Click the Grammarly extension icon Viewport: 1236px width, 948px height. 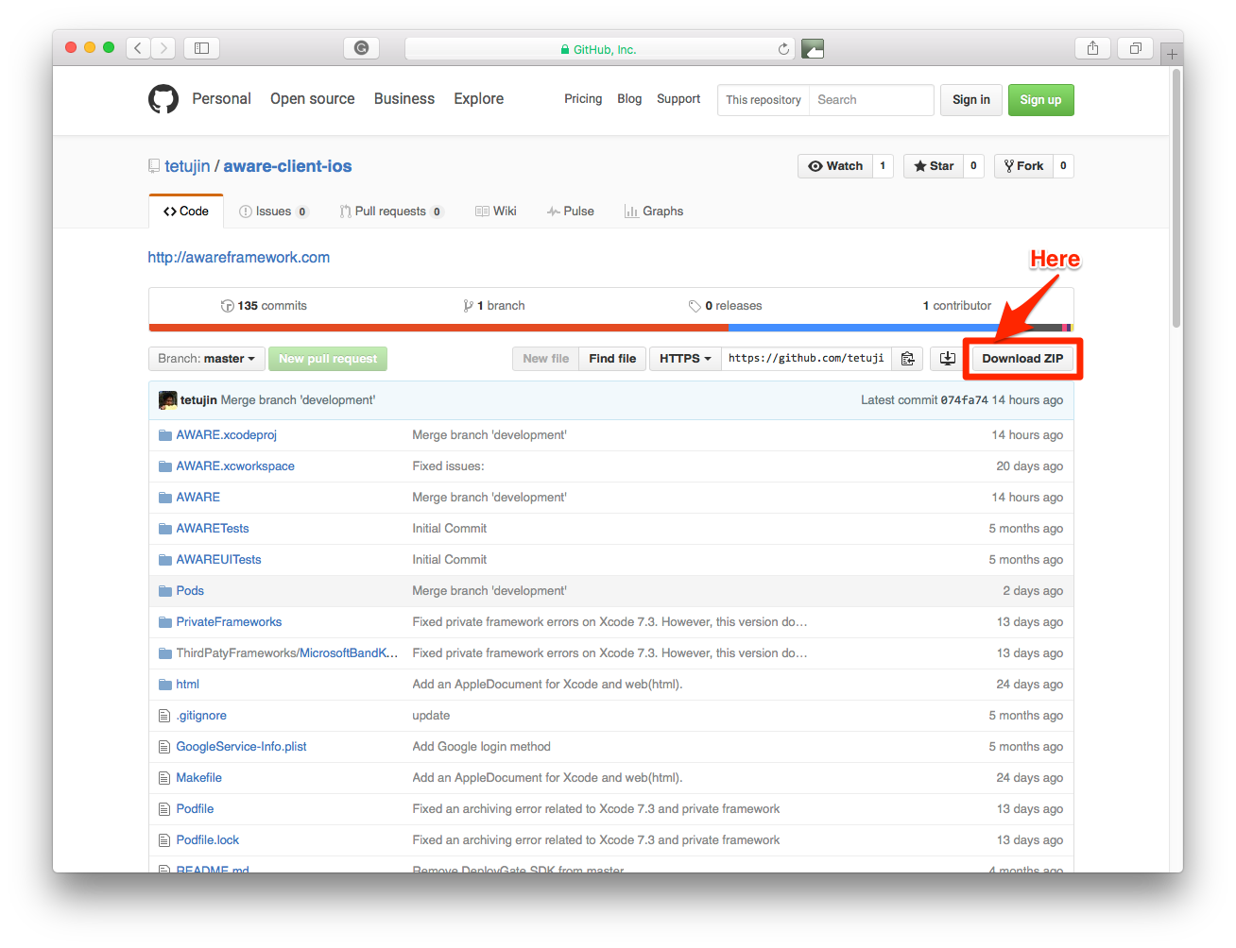[361, 48]
